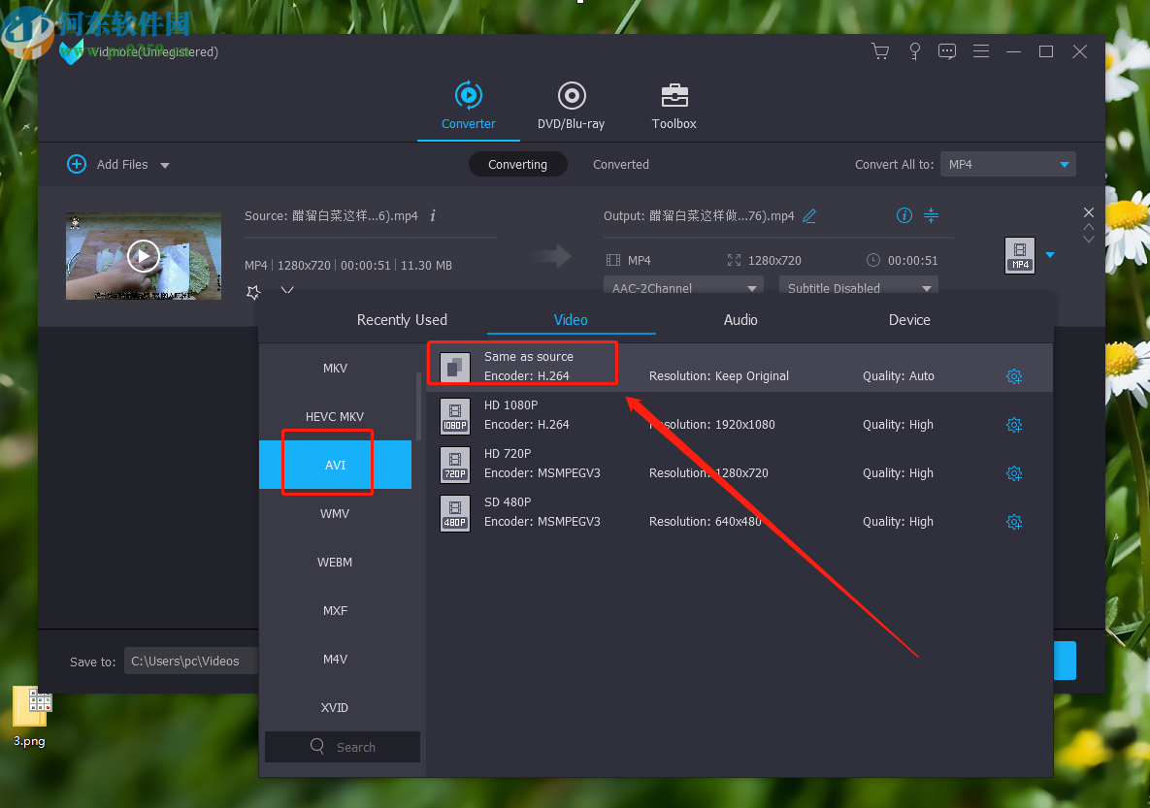Viewport: 1150px width, 808px height.
Task: Open the Subtitle Disabled dropdown
Action: (x=859, y=287)
